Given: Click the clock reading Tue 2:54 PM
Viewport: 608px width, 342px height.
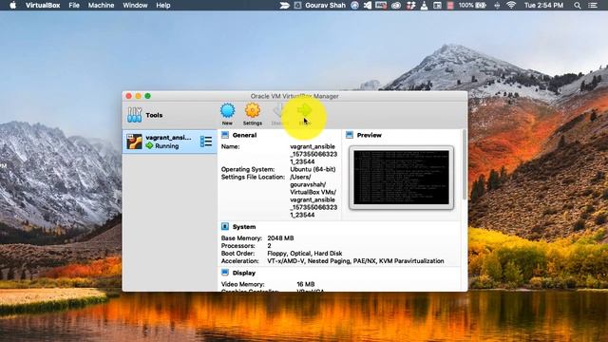Looking at the screenshot, I should [x=543, y=6].
